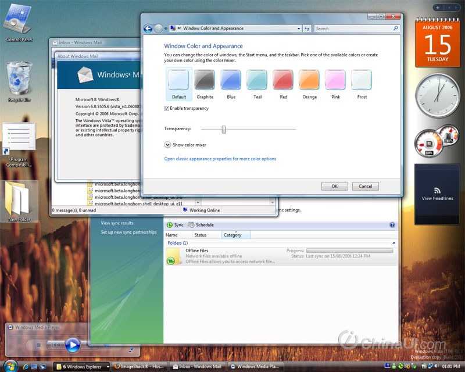Click the '0 message(s), 0 unread' status text
The height and width of the screenshot is (372, 465).
click(74, 210)
